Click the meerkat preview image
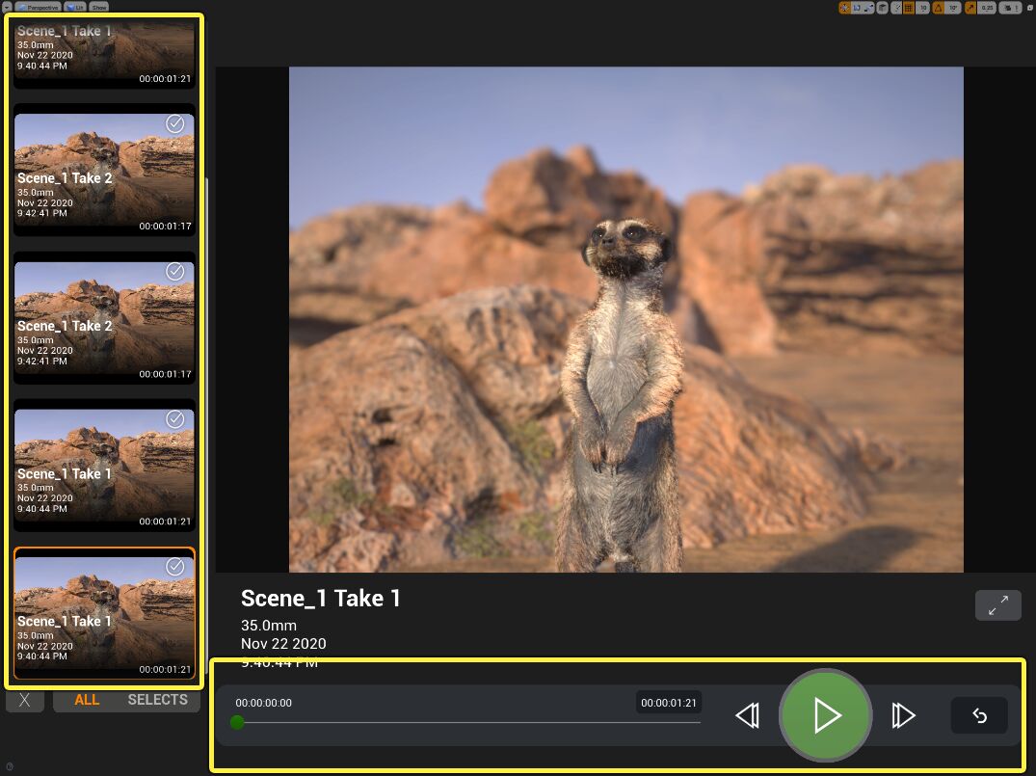Image resolution: width=1036 pixels, height=776 pixels. tap(625, 319)
